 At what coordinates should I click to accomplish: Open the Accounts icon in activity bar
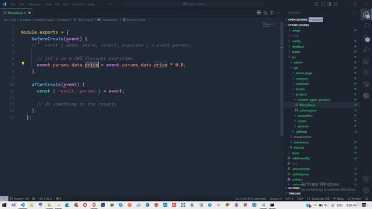pos(366,179)
